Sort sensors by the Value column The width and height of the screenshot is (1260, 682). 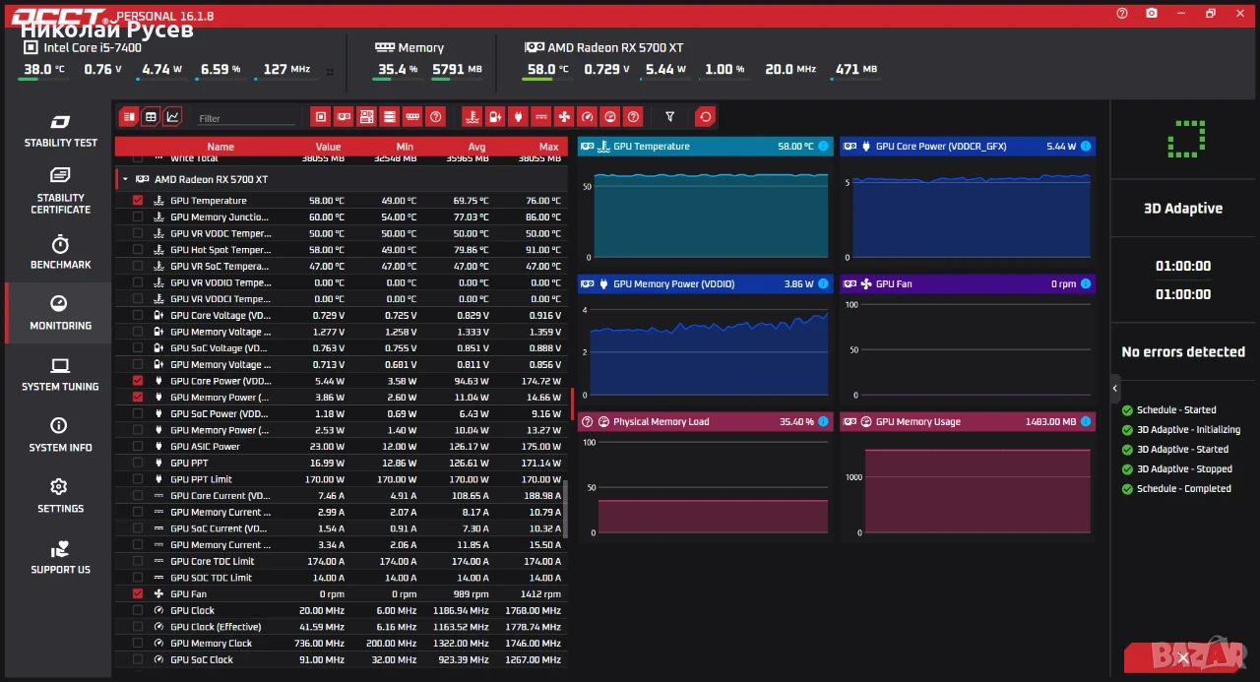tap(328, 147)
